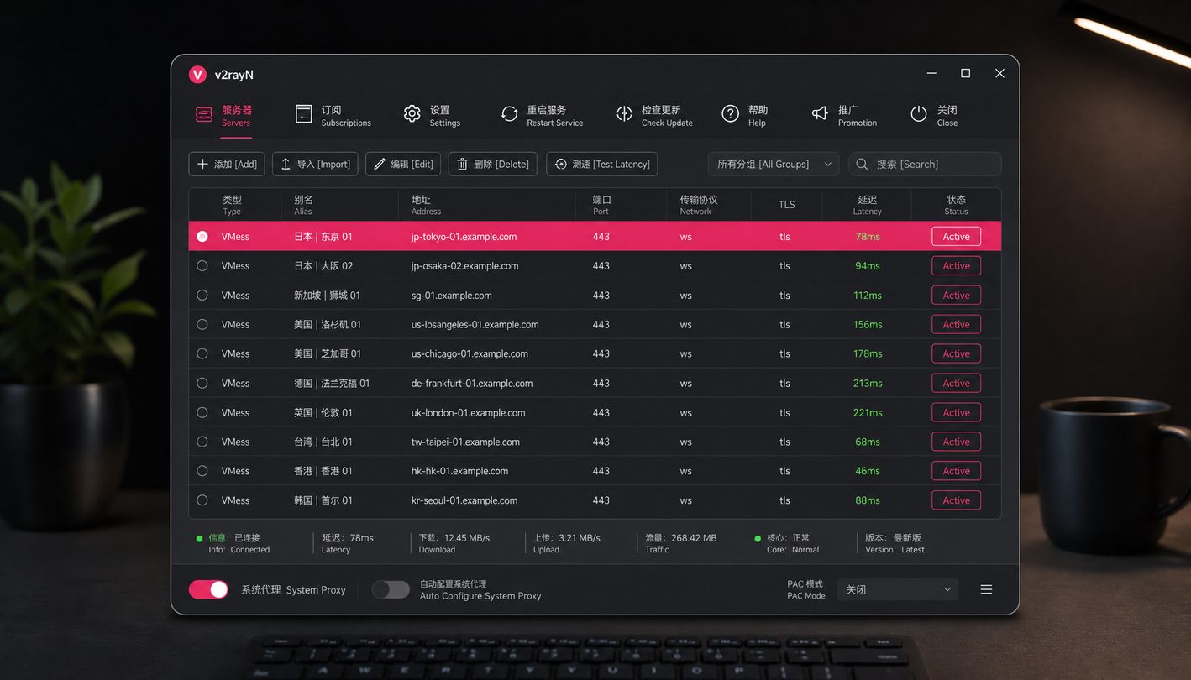Click the Active badge for hk-hk-01
The image size is (1191, 680).
[x=956, y=471]
